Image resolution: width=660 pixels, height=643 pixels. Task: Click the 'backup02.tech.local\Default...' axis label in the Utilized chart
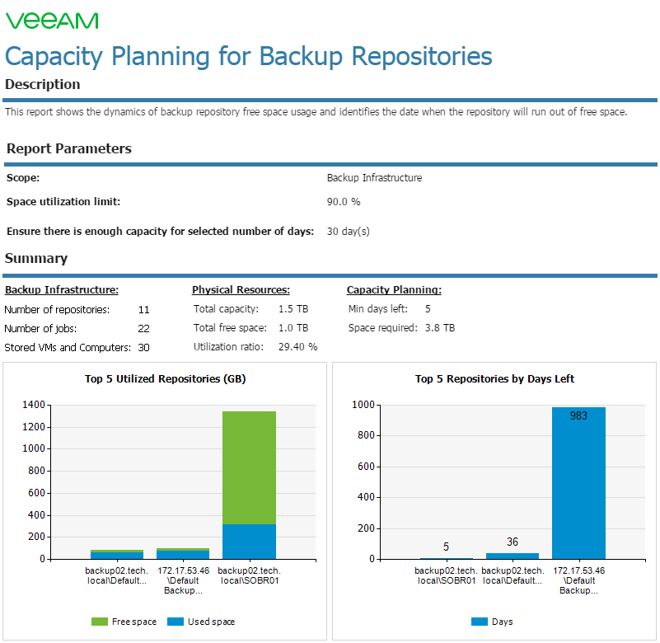point(117,575)
